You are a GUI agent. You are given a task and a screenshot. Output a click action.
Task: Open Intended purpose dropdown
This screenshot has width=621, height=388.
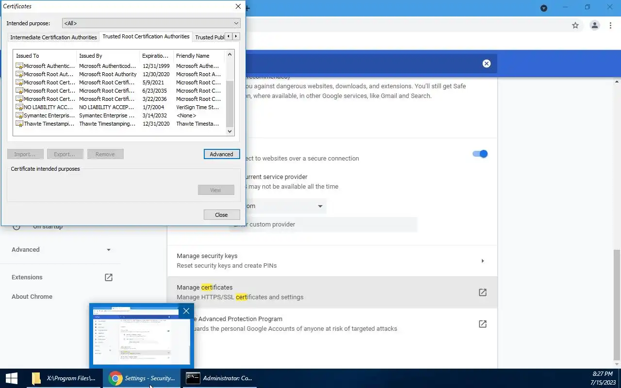point(151,23)
